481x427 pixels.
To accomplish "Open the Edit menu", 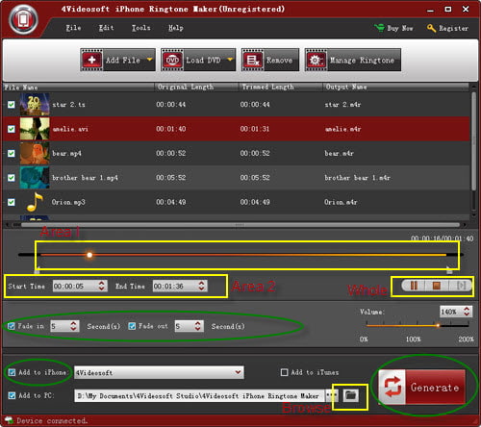I will [106, 28].
